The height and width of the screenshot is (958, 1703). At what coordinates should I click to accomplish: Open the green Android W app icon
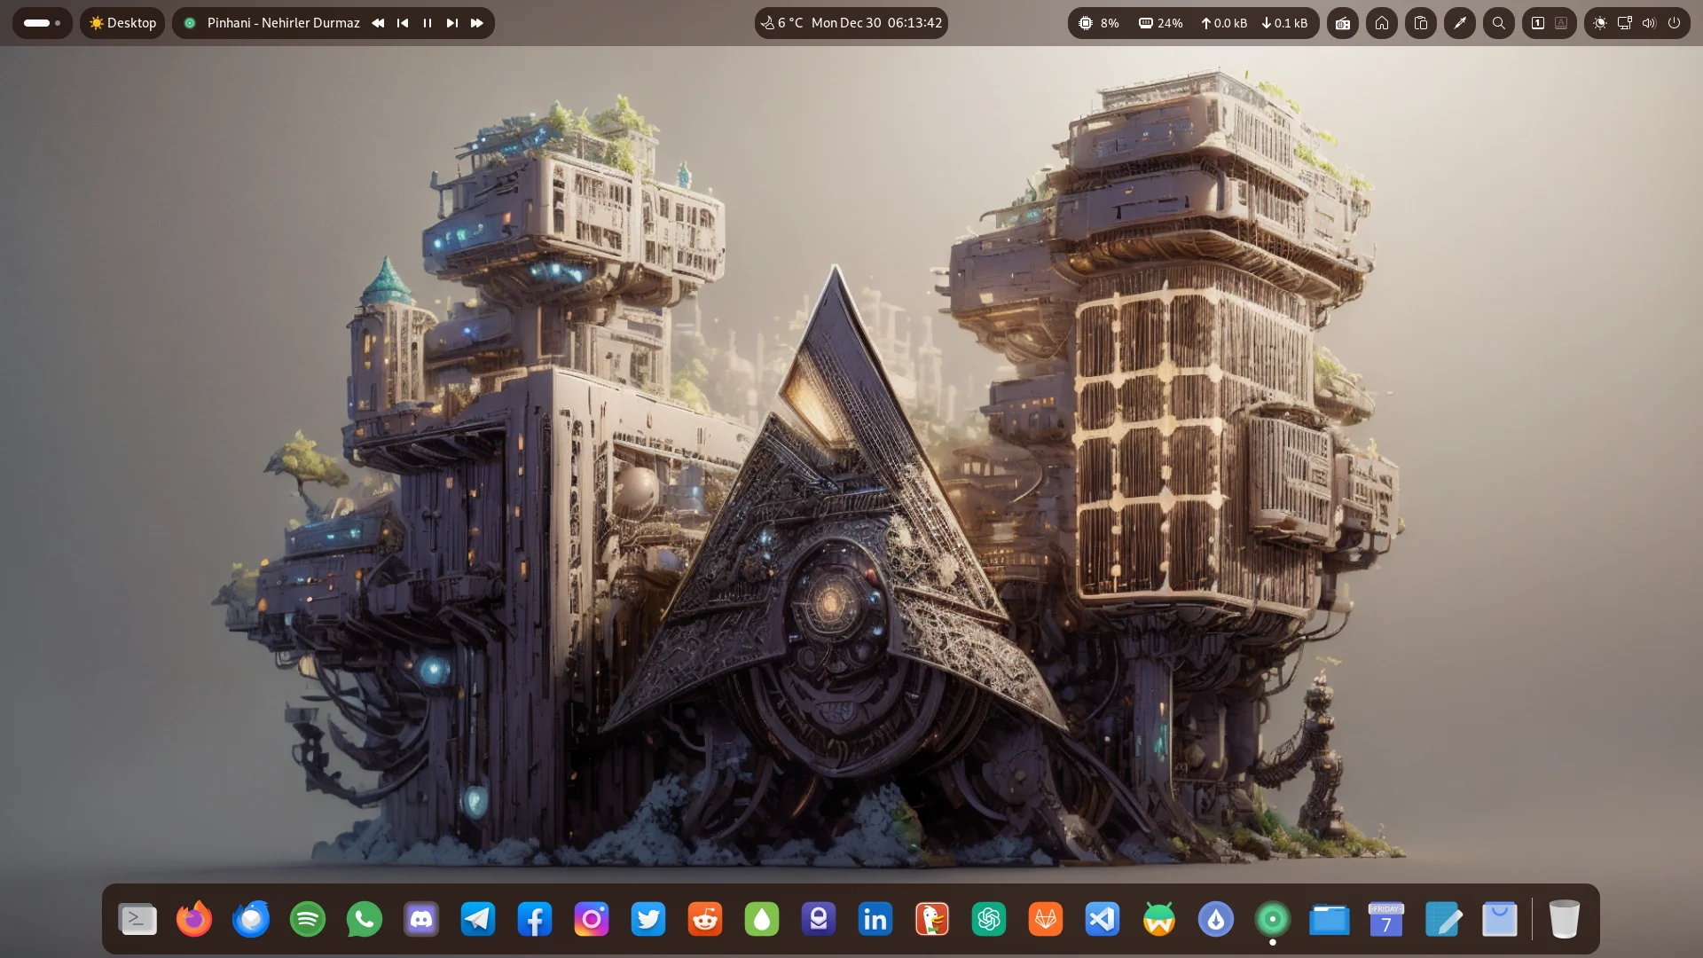tap(1159, 919)
